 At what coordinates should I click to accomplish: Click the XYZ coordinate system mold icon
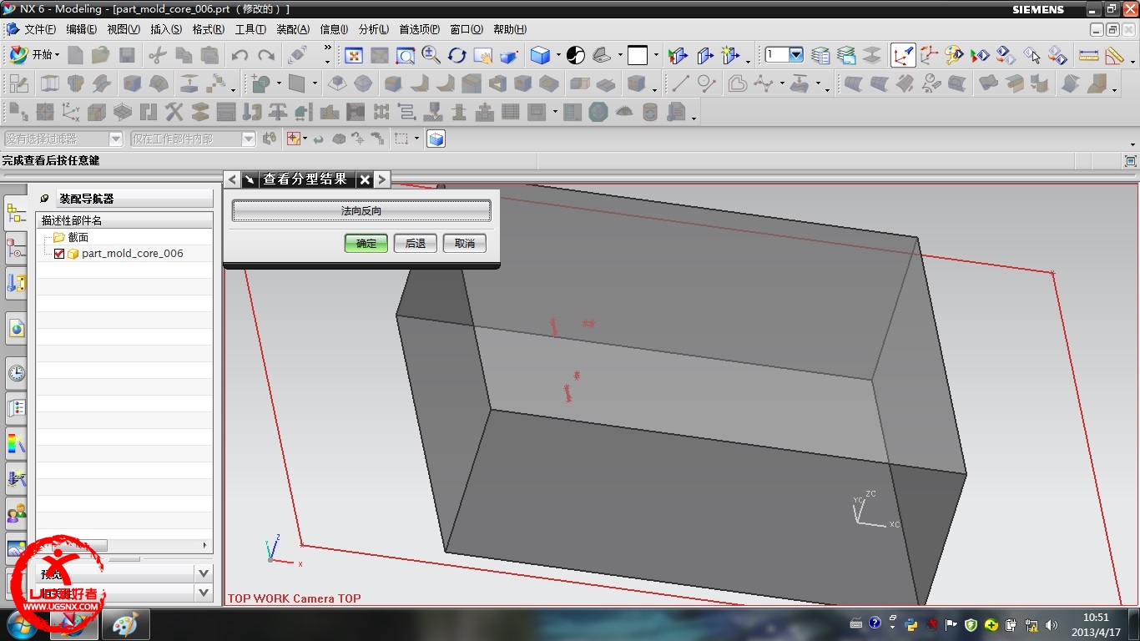71,112
